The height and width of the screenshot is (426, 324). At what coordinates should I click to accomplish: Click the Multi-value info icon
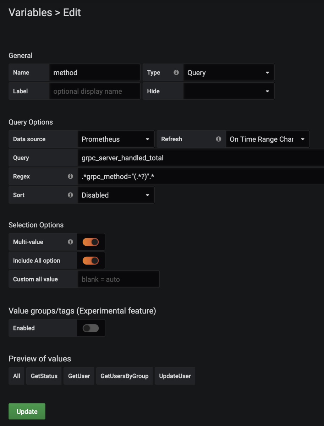pos(70,242)
